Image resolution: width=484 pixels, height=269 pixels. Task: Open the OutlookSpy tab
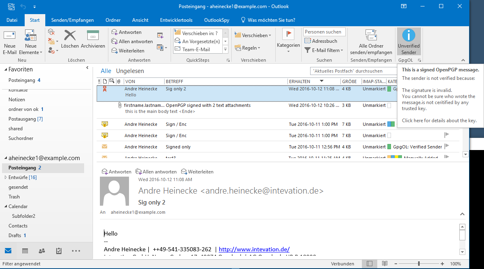pyautogui.click(x=217, y=20)
